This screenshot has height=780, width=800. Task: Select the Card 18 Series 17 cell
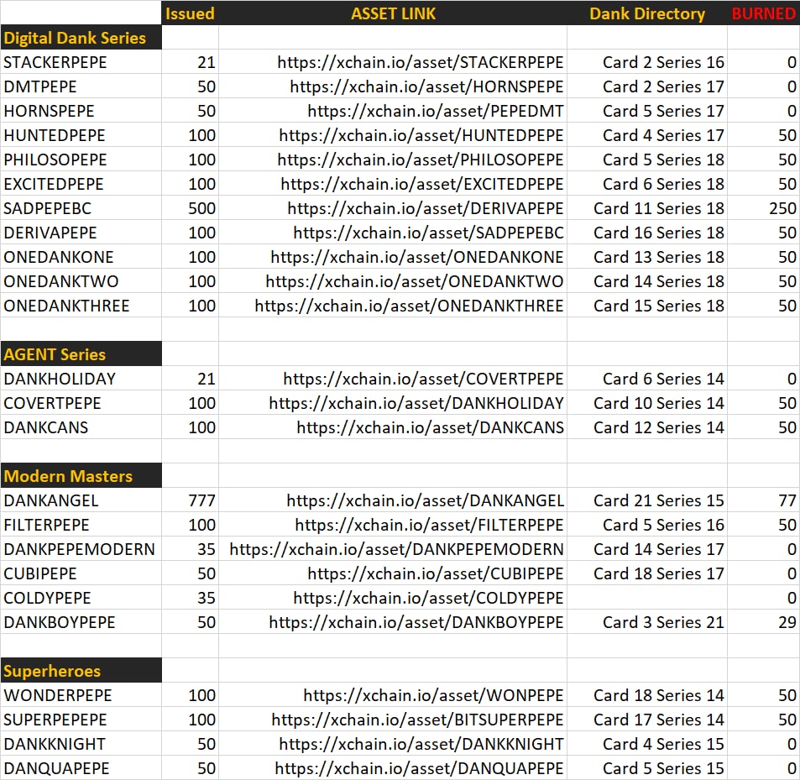point(647,573)
